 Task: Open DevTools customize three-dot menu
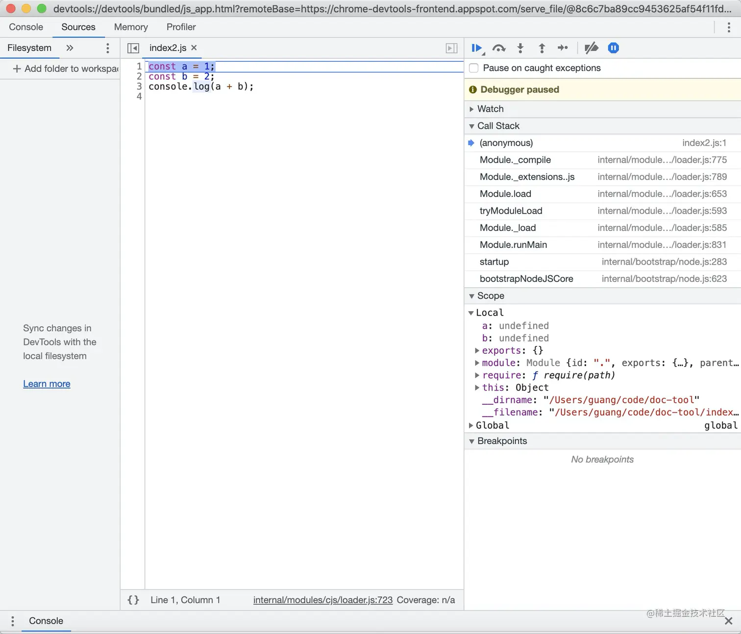point(729,27)
